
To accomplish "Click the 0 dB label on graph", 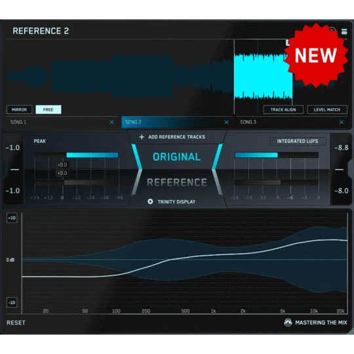I will tap(10, 260).
